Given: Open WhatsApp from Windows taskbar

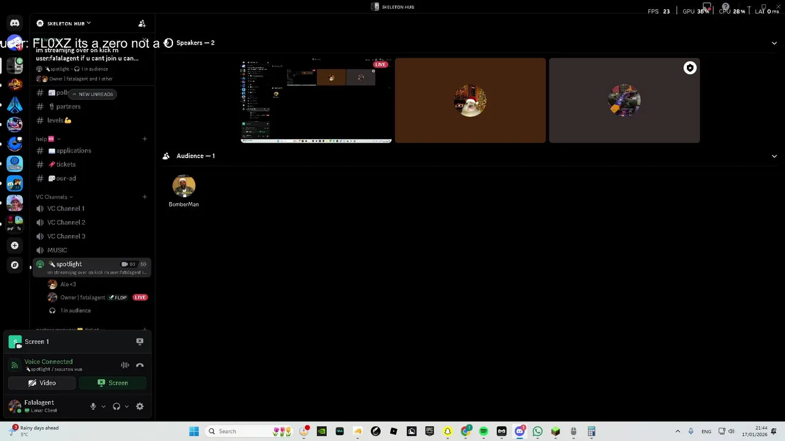Looking at the screenshot, I should tap(537, 431).
